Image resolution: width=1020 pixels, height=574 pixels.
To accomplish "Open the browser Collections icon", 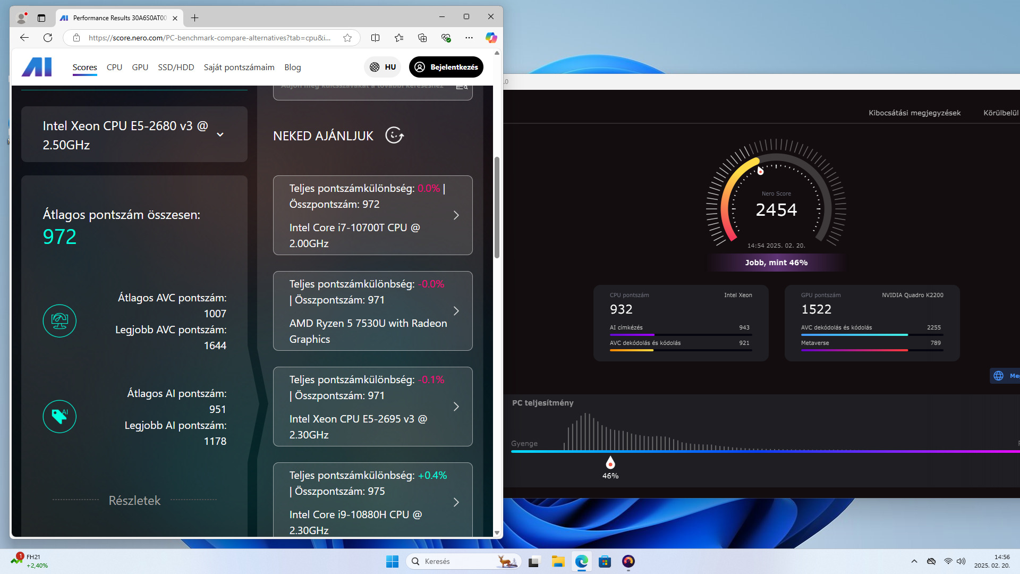I will tap(422, 38).
